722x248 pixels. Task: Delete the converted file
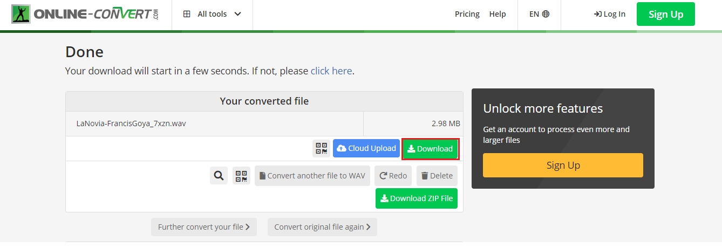click(x=437, y=176)
